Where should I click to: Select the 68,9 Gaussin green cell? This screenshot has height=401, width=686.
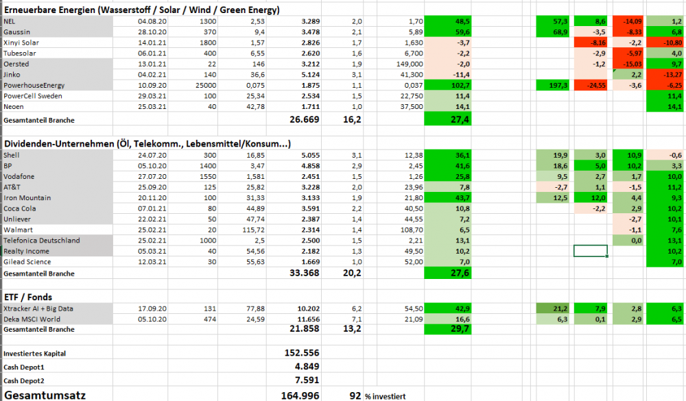click(x=552, y=32)
